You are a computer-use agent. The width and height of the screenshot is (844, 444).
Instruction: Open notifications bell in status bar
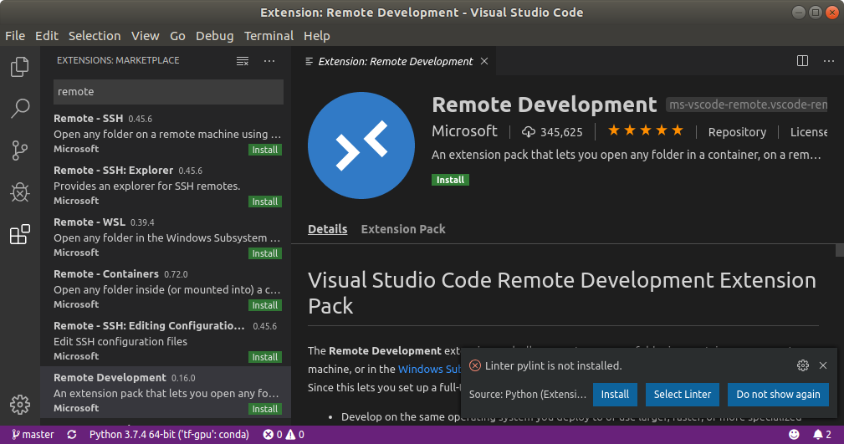822,434
